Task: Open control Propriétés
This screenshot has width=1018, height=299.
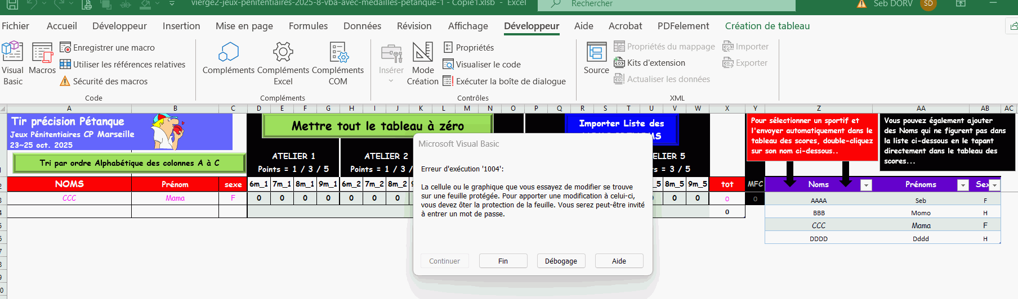Action: coord(468,48)
